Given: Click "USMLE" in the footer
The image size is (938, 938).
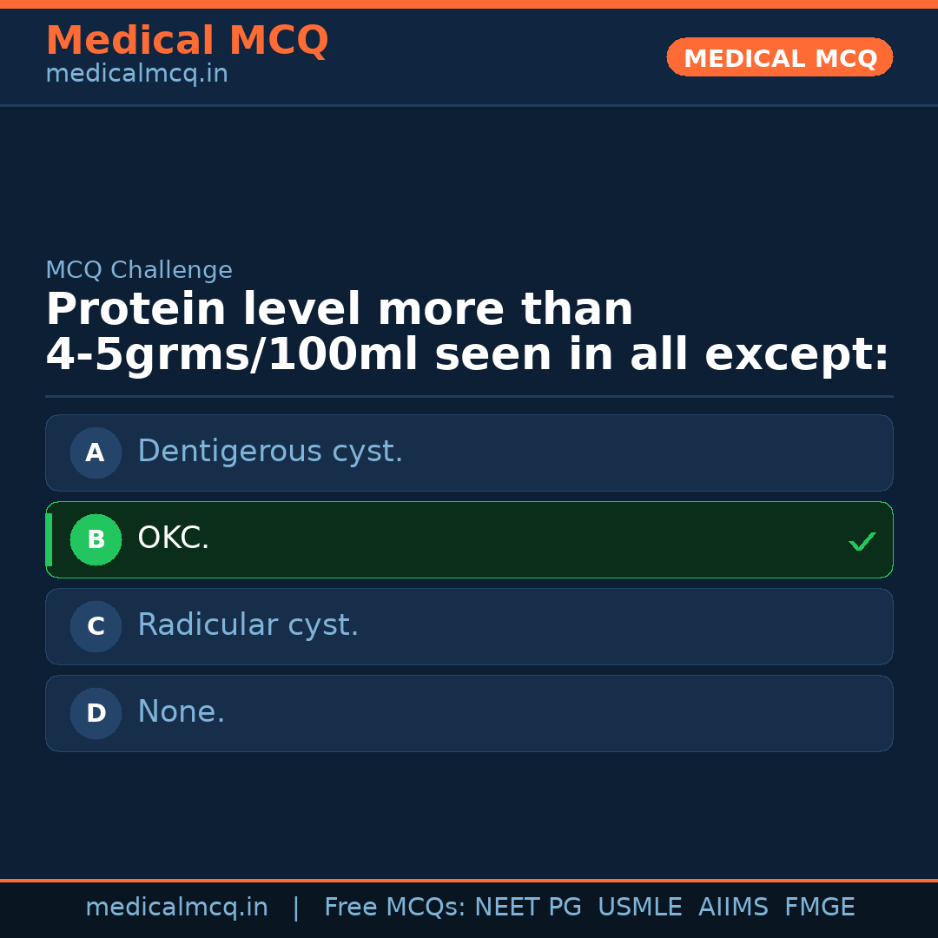Looking at the screenshot, I should pyautogui.click(x=639, y=908).
